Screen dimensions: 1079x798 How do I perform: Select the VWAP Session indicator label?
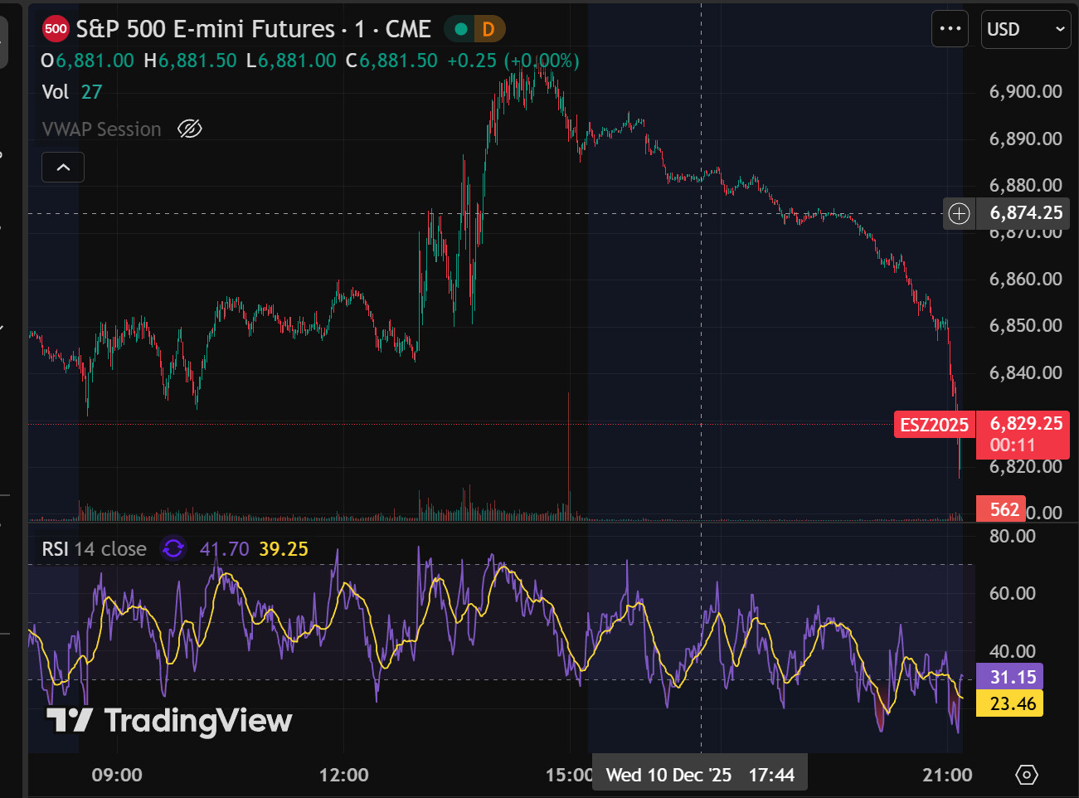[102, 129]
